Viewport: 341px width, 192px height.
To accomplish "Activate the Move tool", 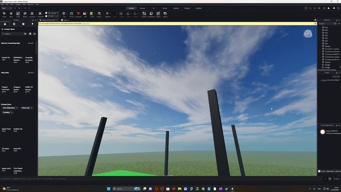I will (x=11, y=14).
